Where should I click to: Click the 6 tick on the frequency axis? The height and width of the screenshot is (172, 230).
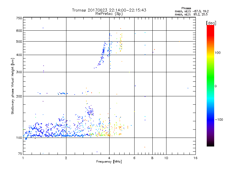point(134,158)
